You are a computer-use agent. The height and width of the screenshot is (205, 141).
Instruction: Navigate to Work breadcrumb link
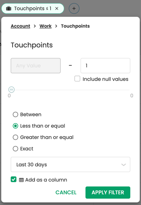[46, 26]
